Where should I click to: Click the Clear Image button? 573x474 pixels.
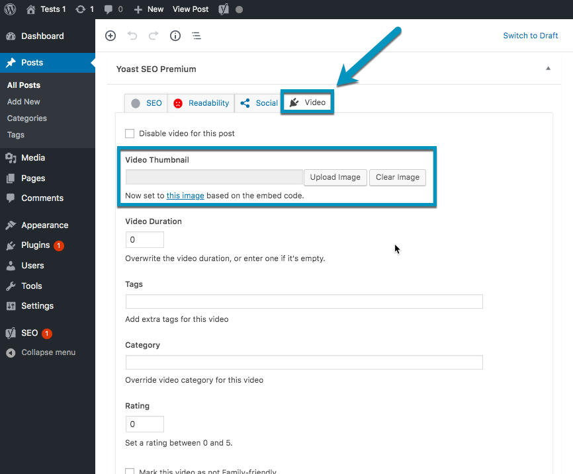[x=398, y=177]
